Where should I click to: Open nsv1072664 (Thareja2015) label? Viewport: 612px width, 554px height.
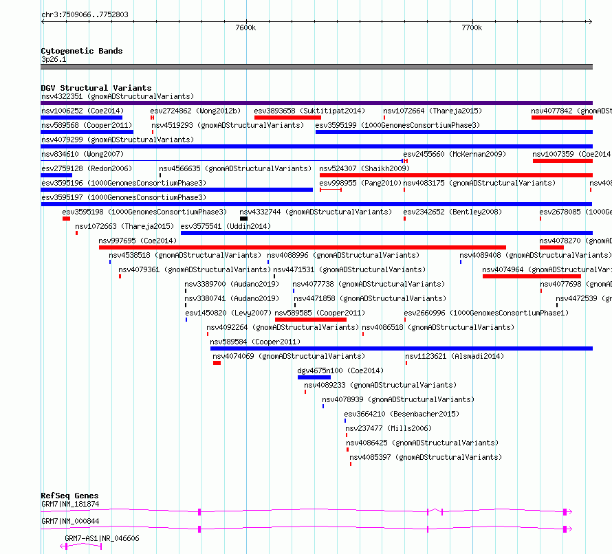click(433, 111)
